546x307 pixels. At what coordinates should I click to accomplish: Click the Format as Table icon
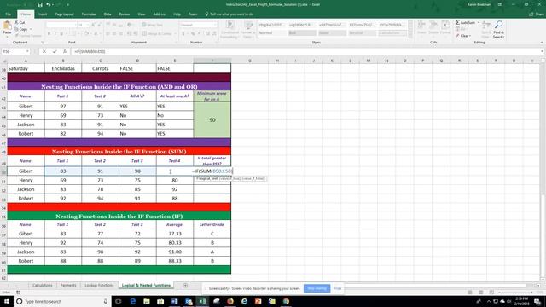(x=248, y=25)
